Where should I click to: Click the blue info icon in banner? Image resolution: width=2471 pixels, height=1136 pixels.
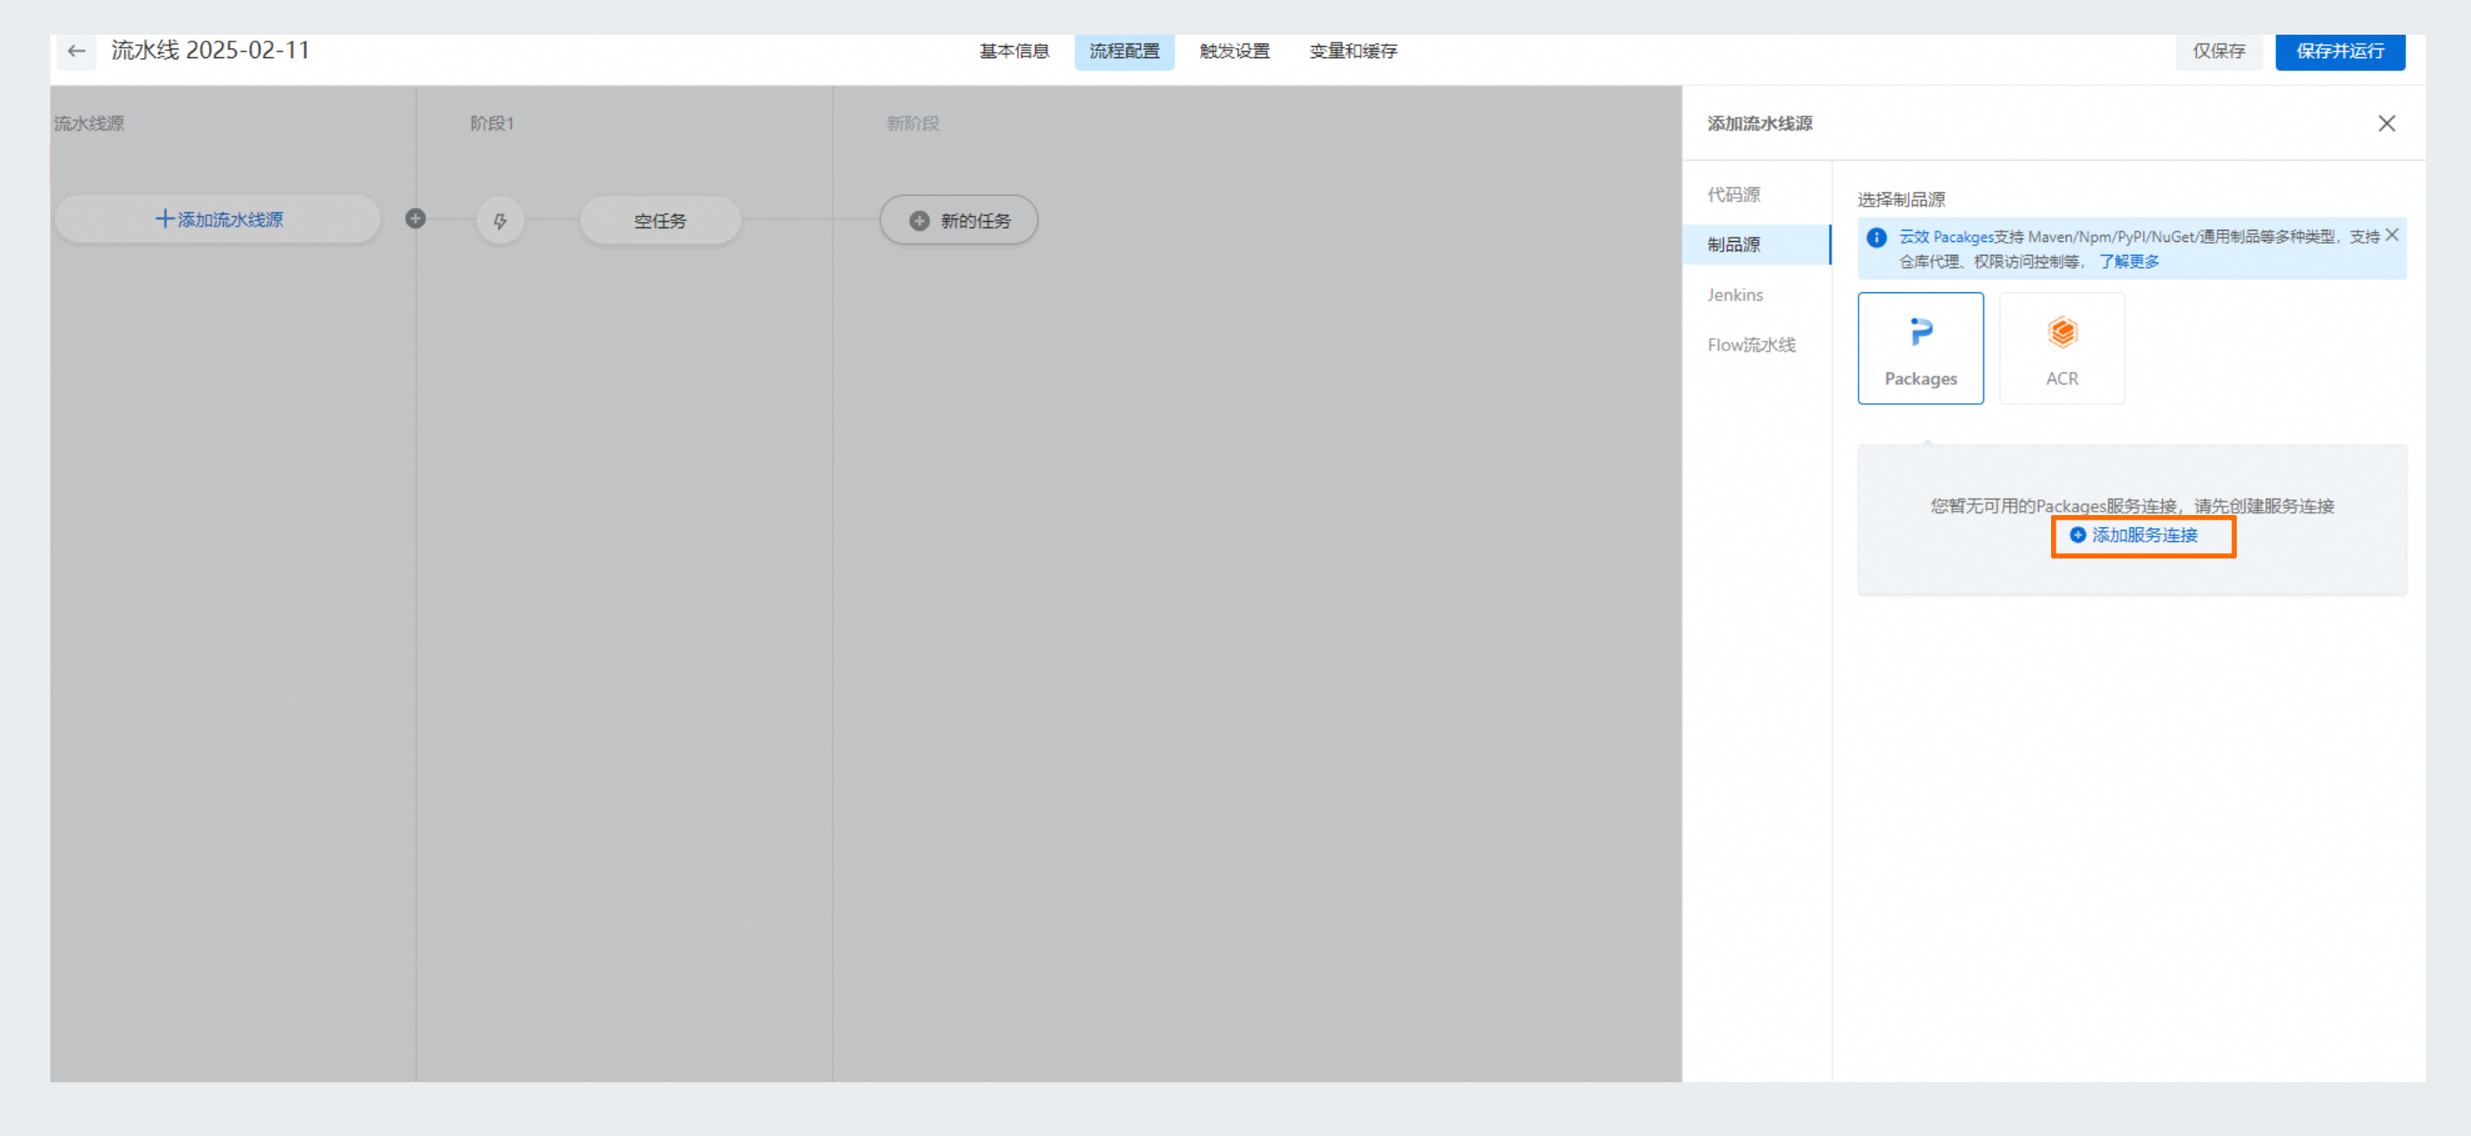click(1877, 238)
